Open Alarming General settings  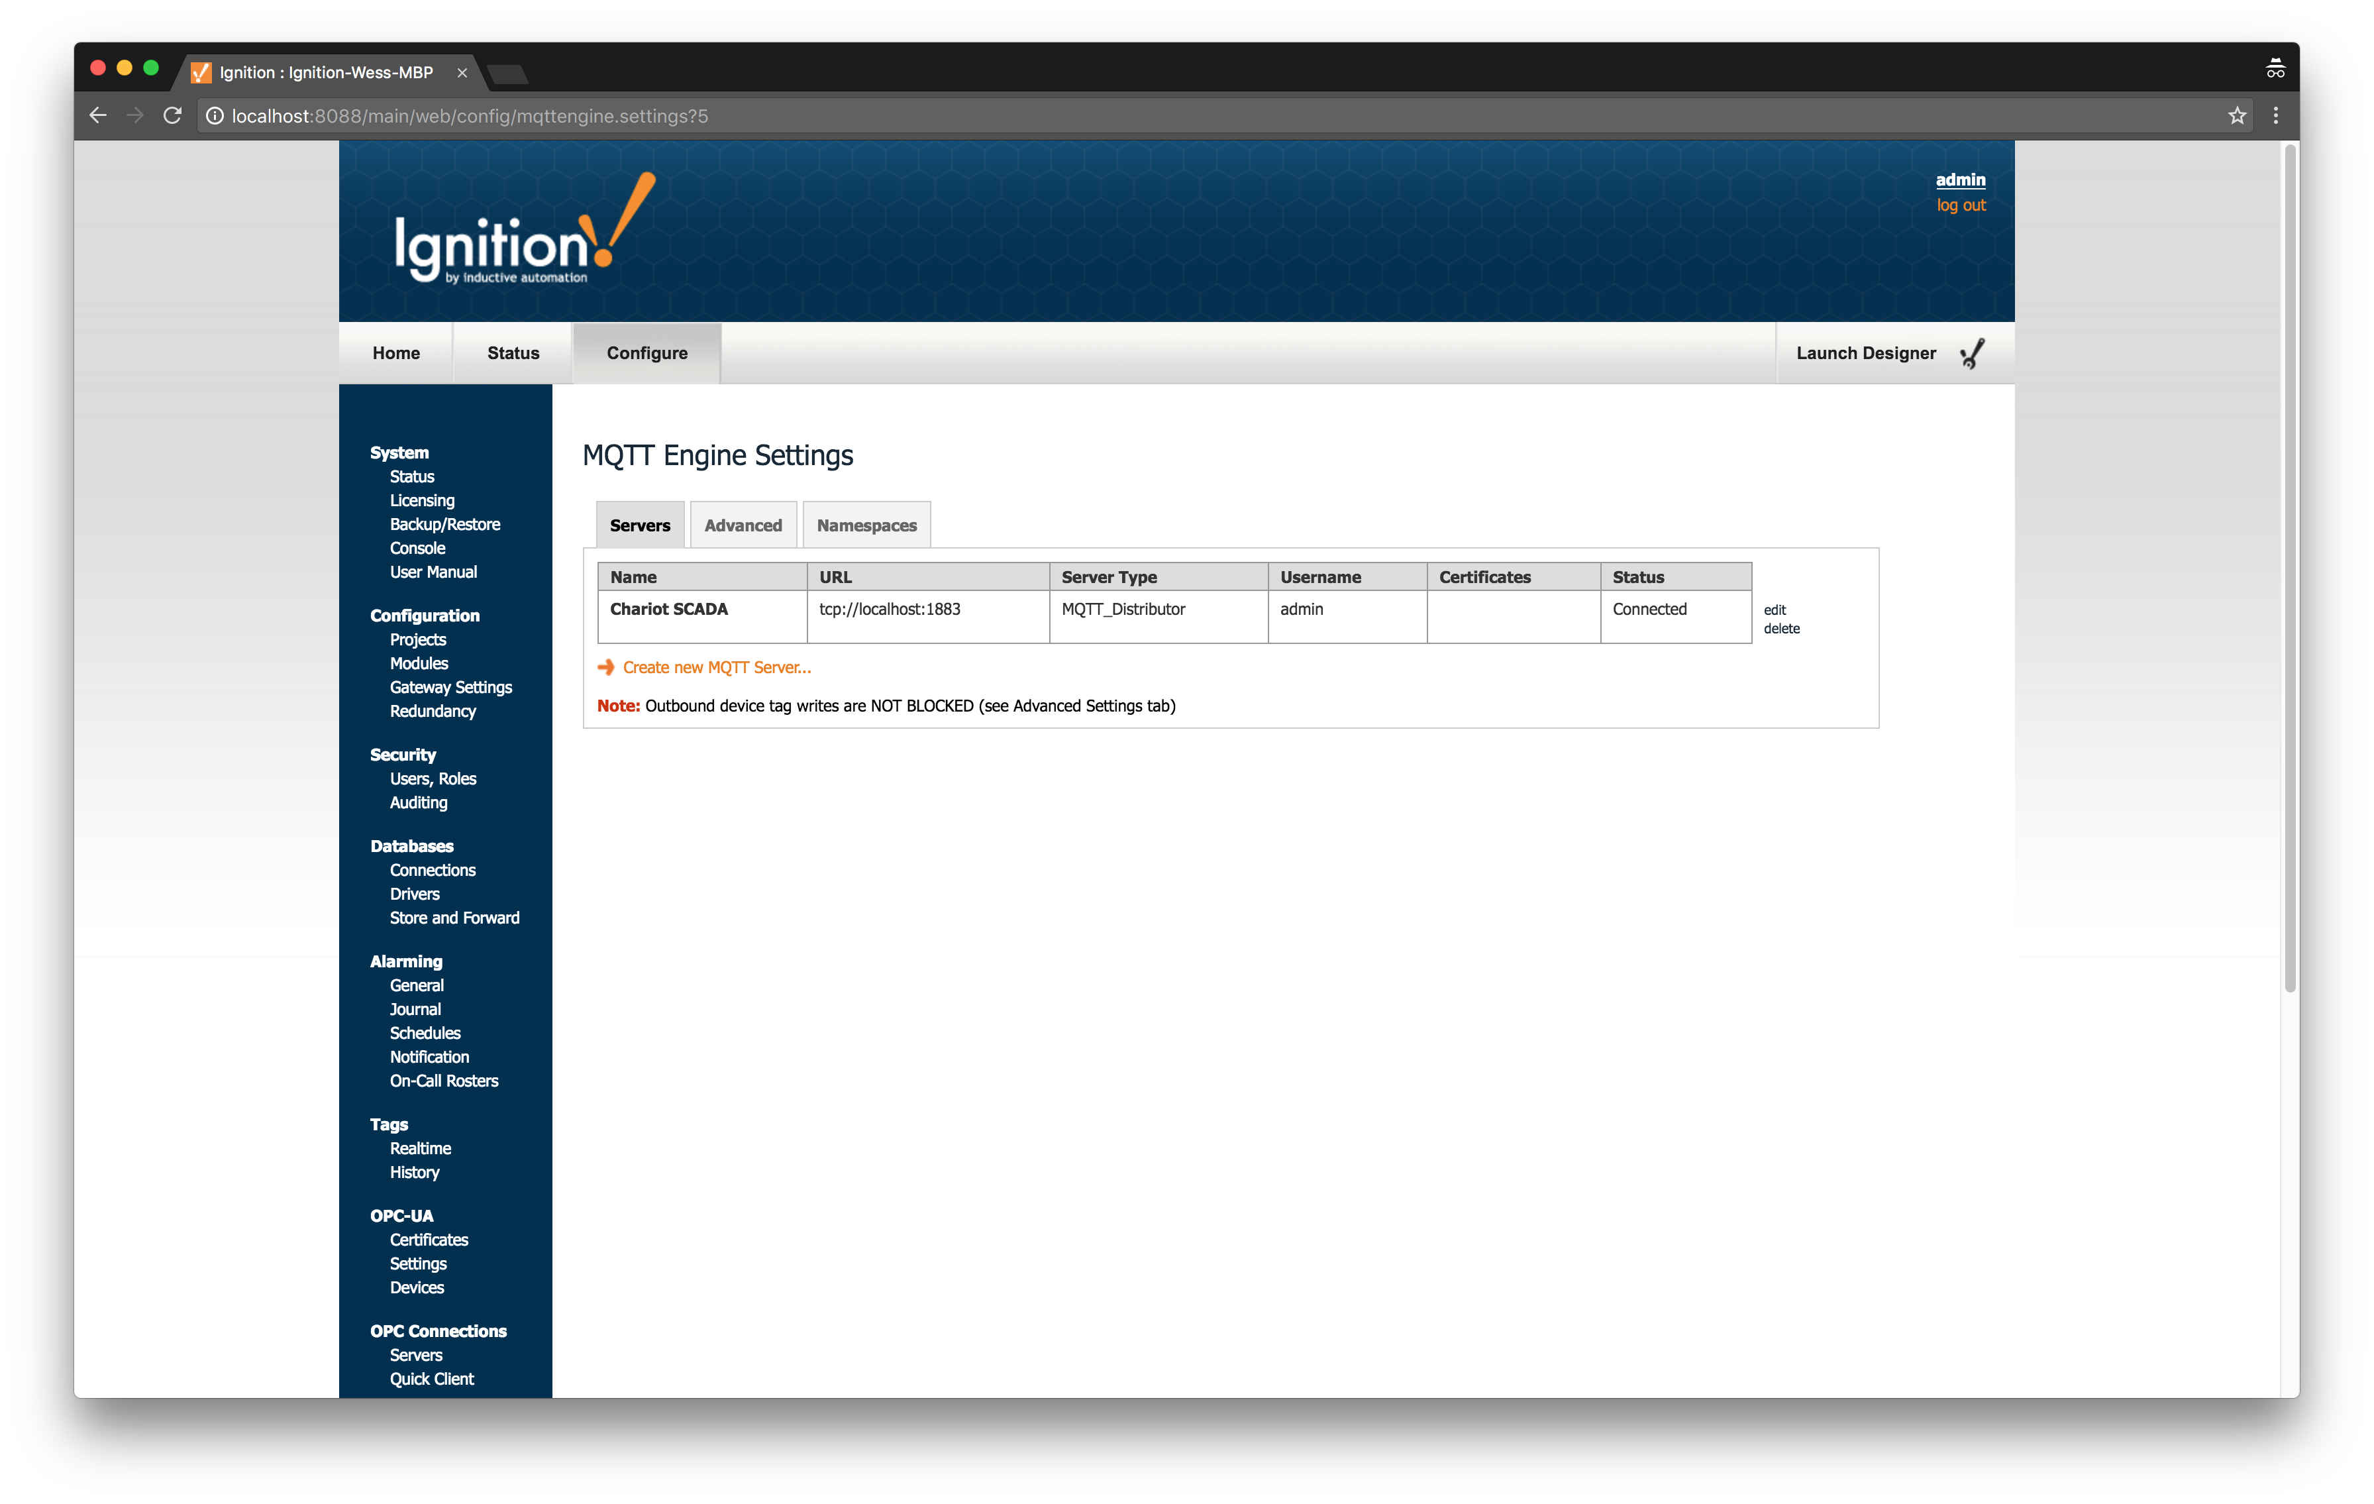pos(416,985)
